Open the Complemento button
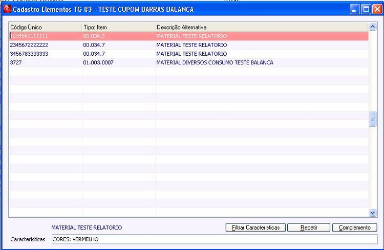 click(x=355, y=228)
